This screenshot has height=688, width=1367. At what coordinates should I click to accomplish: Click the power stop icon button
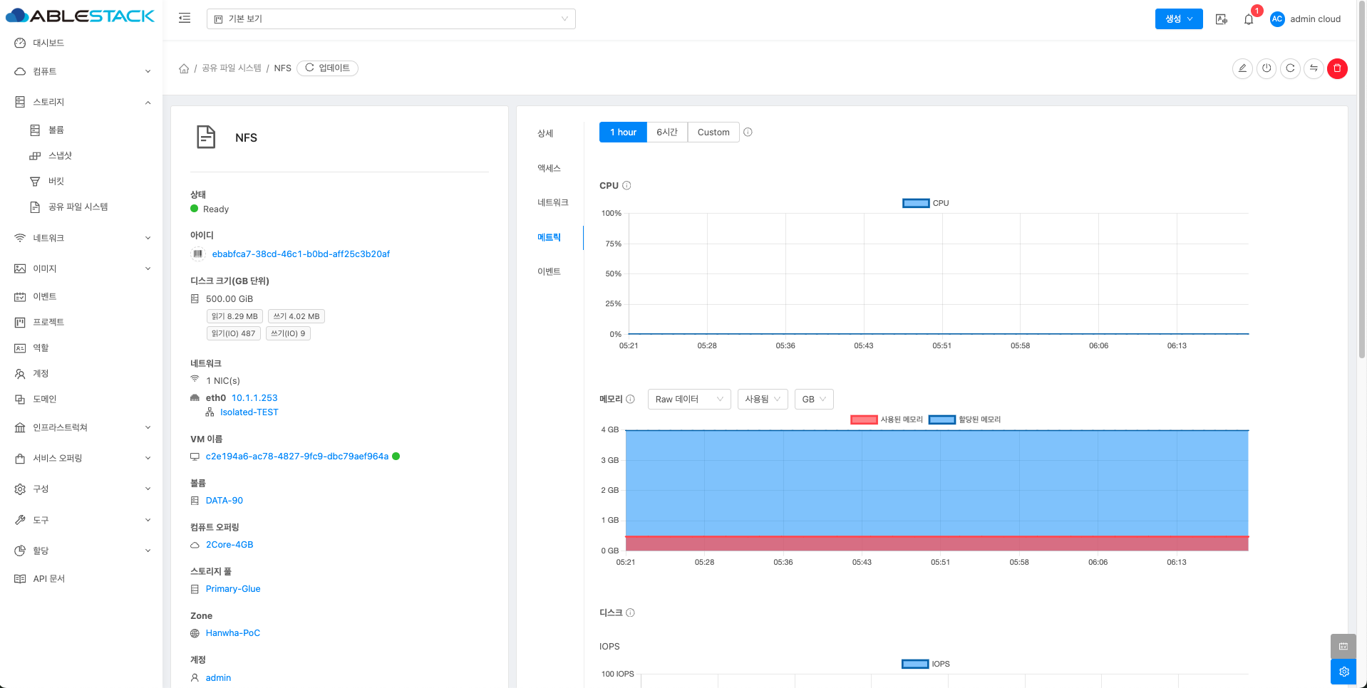coord(1267,68)
